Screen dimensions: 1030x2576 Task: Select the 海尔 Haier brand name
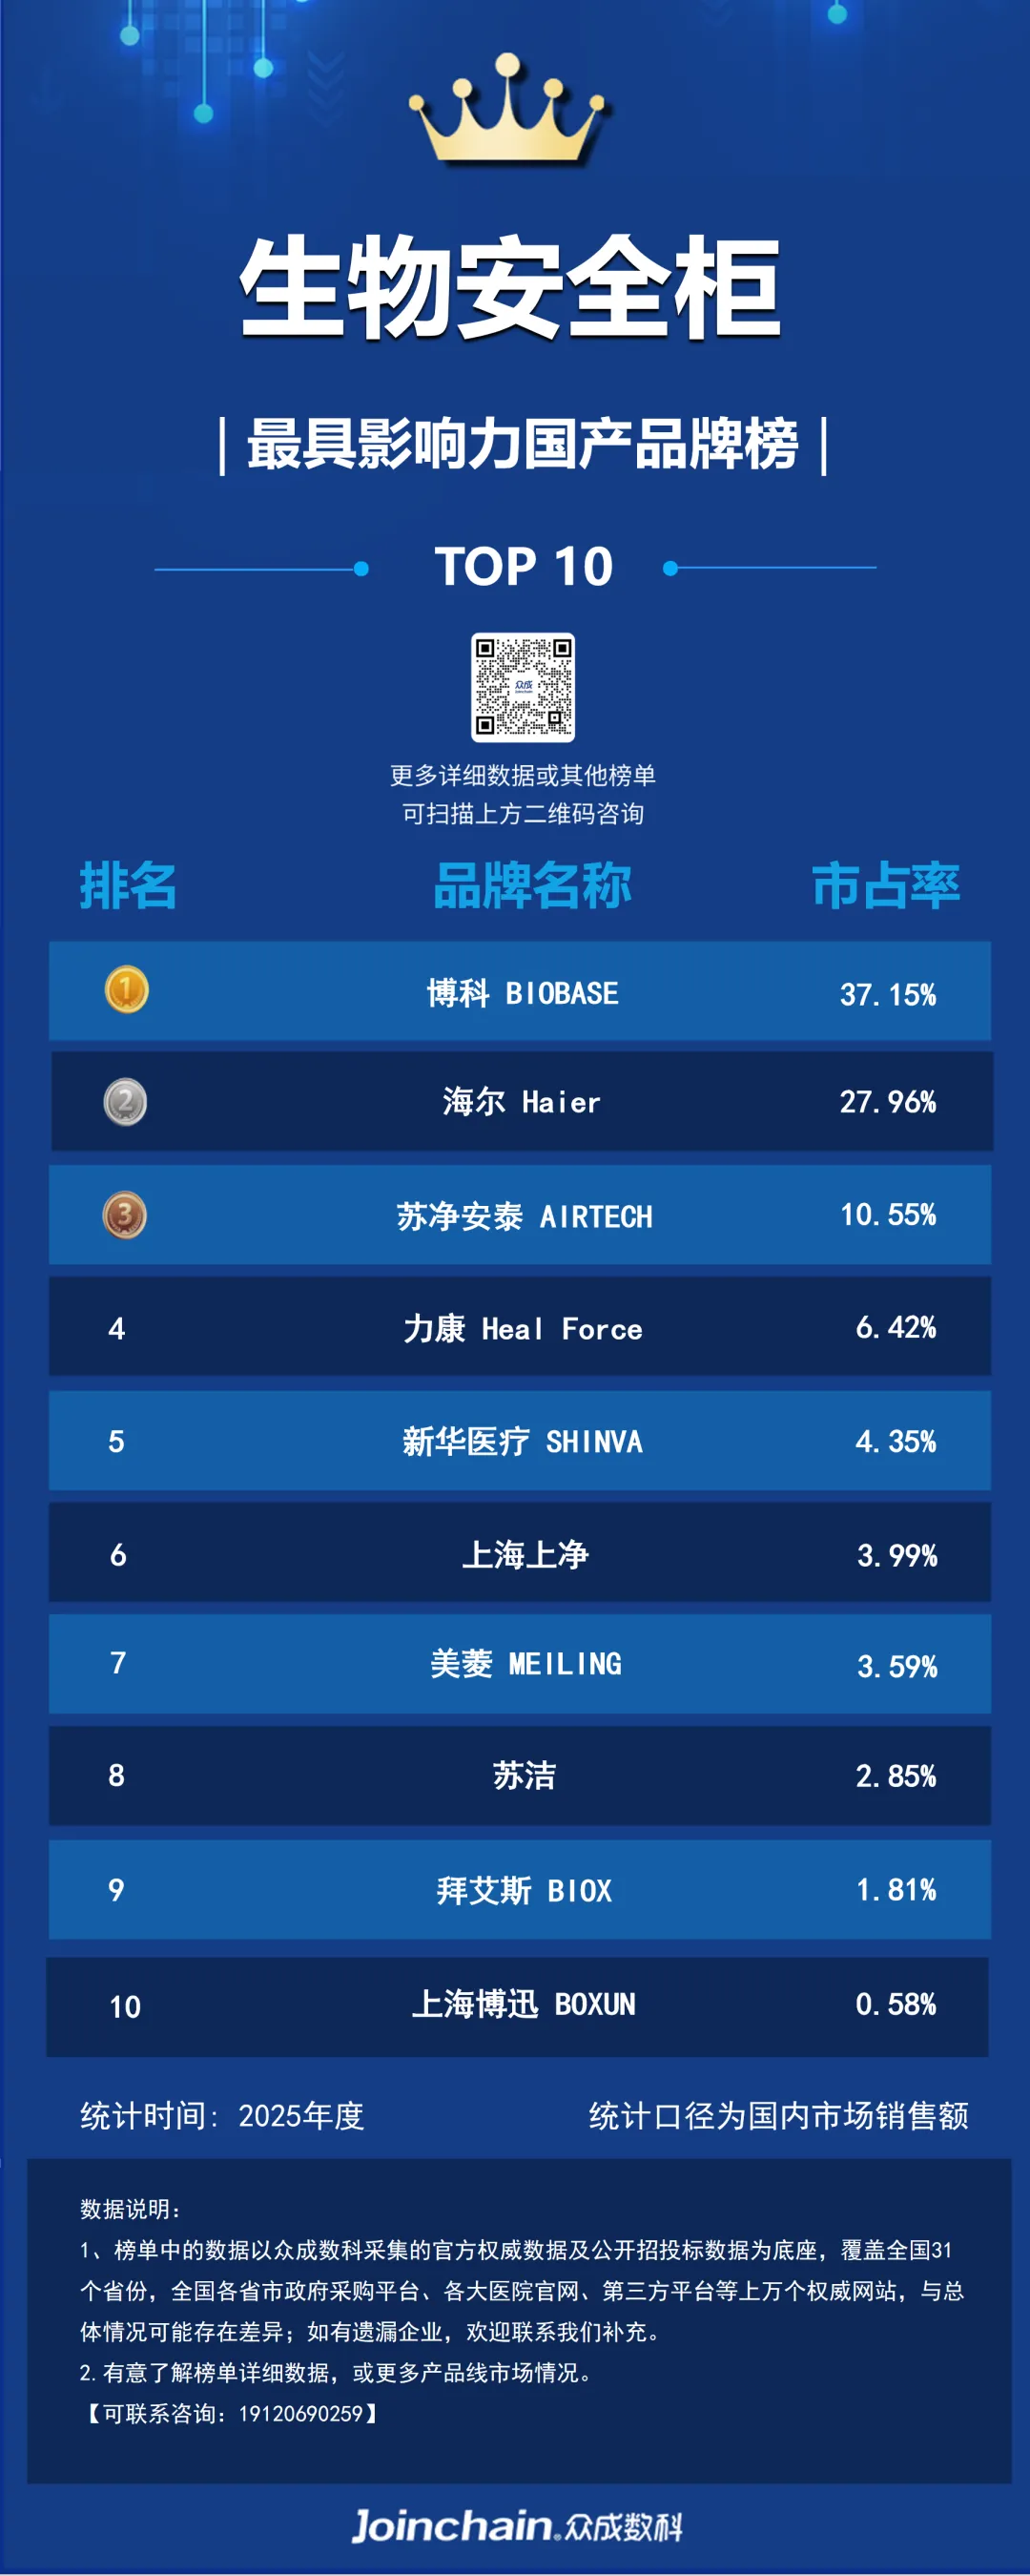click(521, 1102)
